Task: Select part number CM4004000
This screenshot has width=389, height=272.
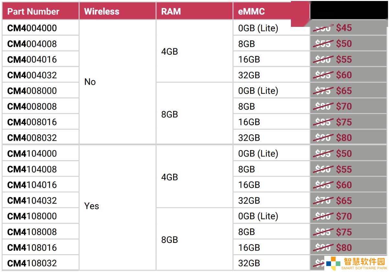Action: tap(32, 28)
